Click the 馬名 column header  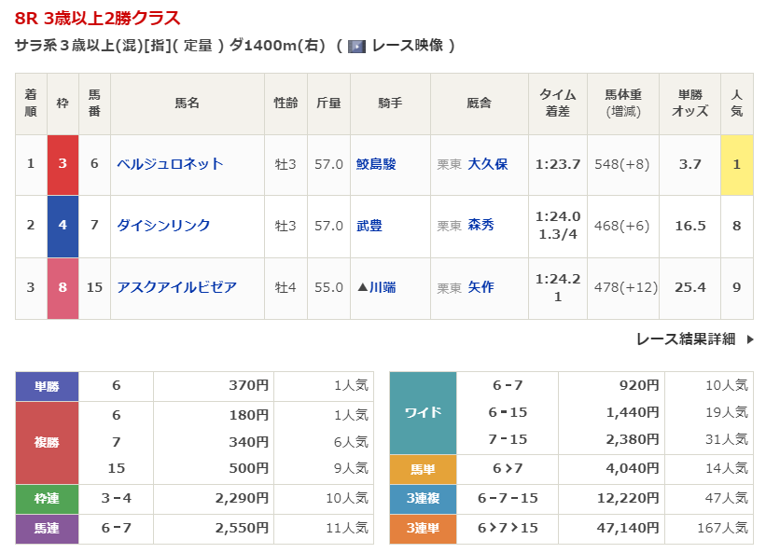pos(187,104)
